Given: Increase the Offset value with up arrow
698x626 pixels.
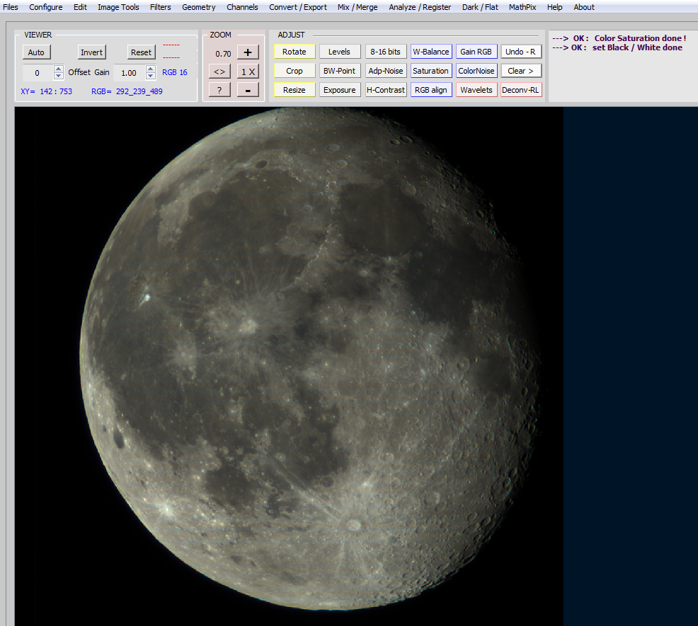Looking at the screenshot, I should point(59,69).
